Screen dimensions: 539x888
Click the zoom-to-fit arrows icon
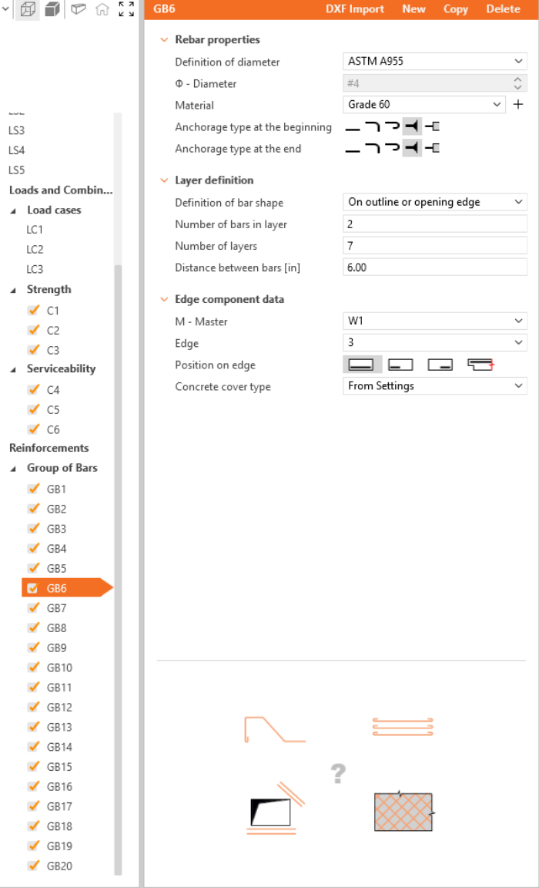(x=126, y=10)
